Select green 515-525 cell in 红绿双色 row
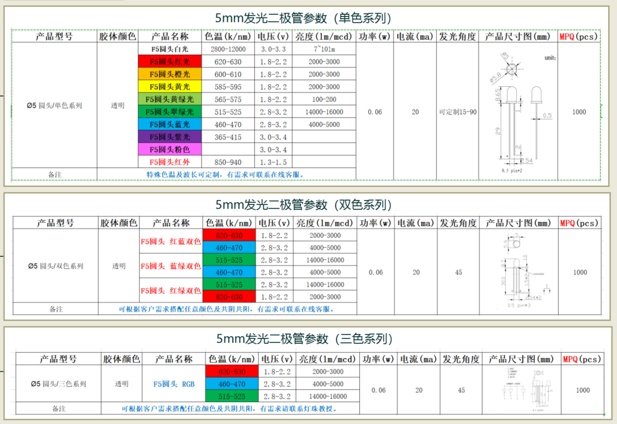617x424 pixels. (x=229, y=284)
